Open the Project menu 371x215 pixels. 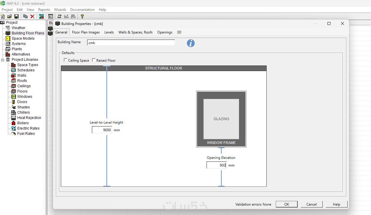(x=7, y=10)
